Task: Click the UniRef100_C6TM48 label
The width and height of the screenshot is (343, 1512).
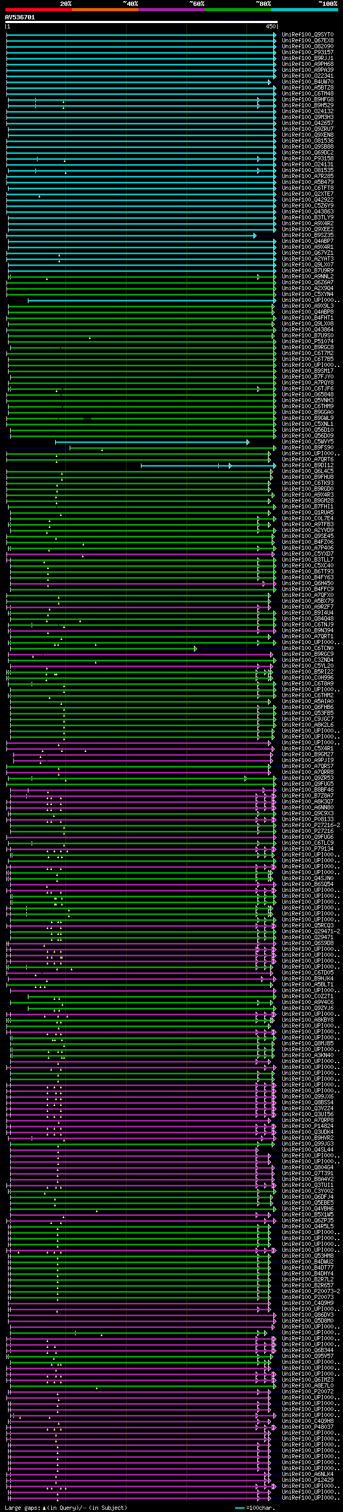Action: coord(307,94)
